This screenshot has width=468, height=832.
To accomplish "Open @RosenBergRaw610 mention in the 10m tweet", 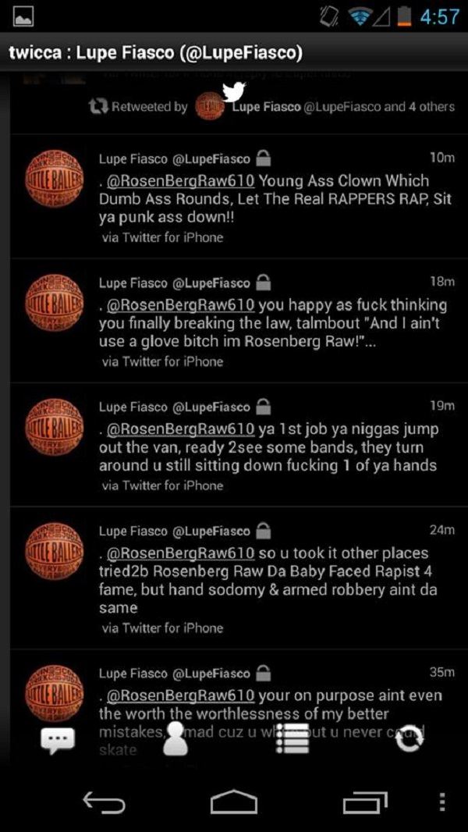I will [181, 180].
